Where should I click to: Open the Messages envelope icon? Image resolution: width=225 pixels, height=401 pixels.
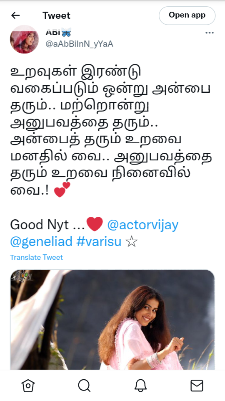(x=197, y=386)
